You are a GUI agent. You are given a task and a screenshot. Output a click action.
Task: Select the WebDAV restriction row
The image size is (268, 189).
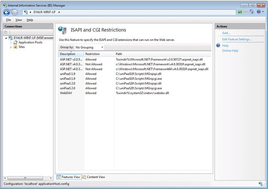[x=135, y=93]
